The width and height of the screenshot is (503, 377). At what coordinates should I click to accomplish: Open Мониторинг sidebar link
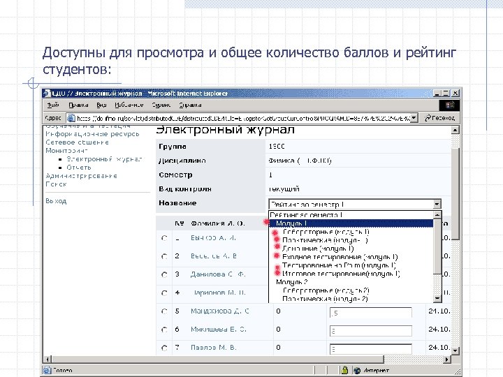(66, 151)
